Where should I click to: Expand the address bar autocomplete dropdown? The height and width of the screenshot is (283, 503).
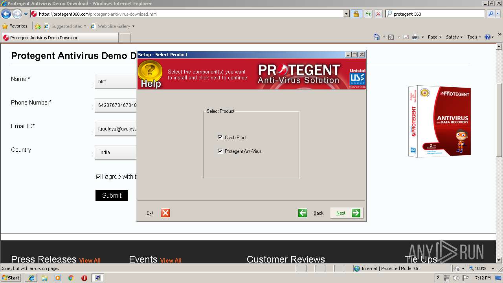[x=346, y=14]
